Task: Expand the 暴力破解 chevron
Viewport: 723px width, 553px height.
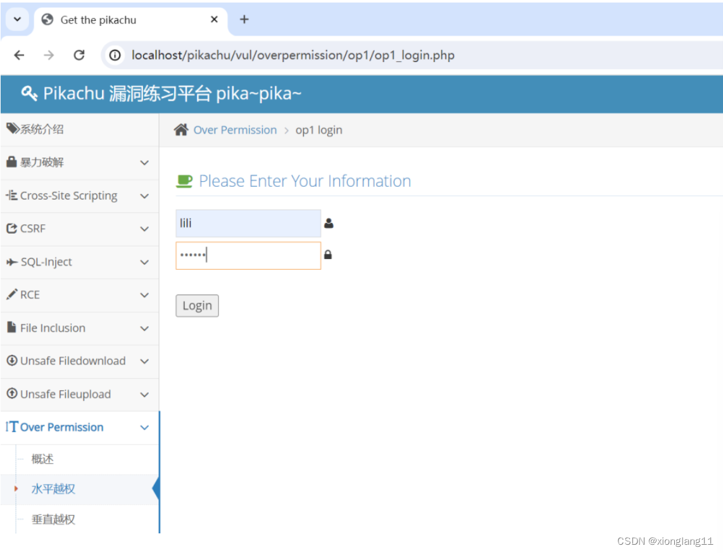Action: (144, 163)
